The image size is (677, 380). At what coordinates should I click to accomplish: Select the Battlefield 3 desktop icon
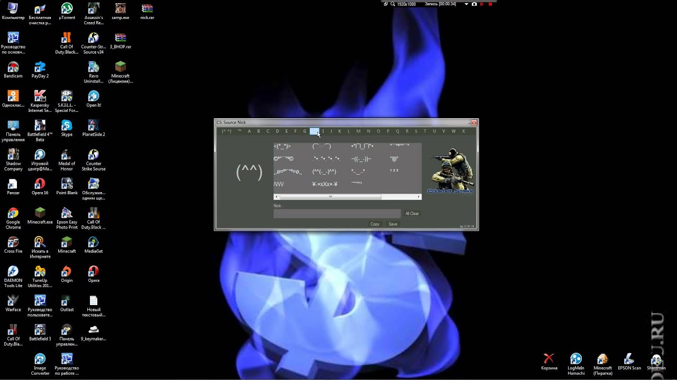tap(40, 333)
